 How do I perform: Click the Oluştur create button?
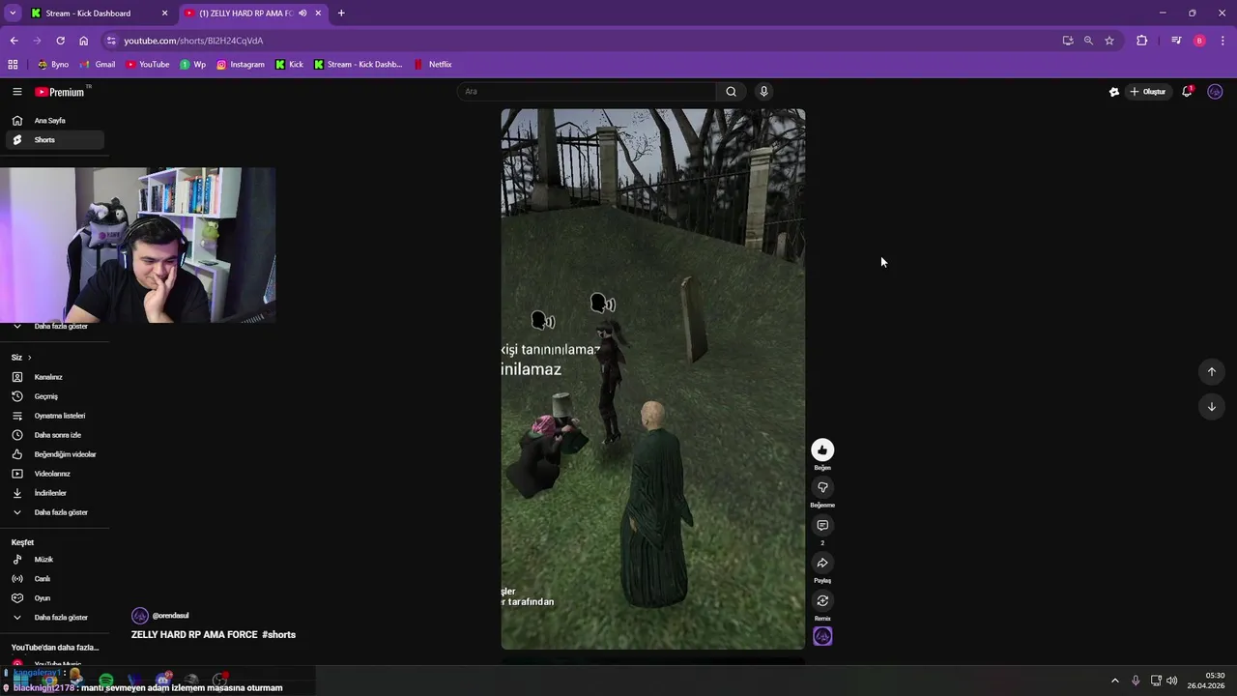1148,92
